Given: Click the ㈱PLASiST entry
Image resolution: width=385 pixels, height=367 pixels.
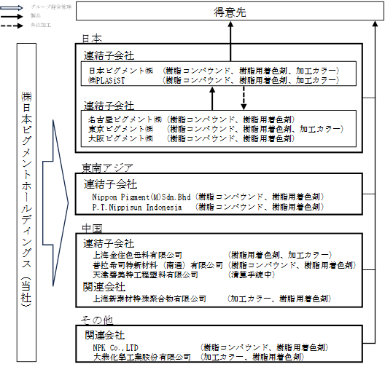Looking at the screenshot, I should [106, 80].
